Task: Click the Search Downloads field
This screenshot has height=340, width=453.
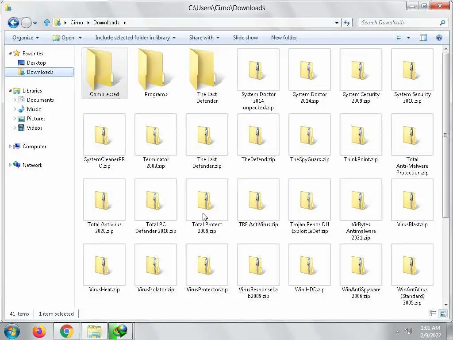Action: [x=399, y=23]
